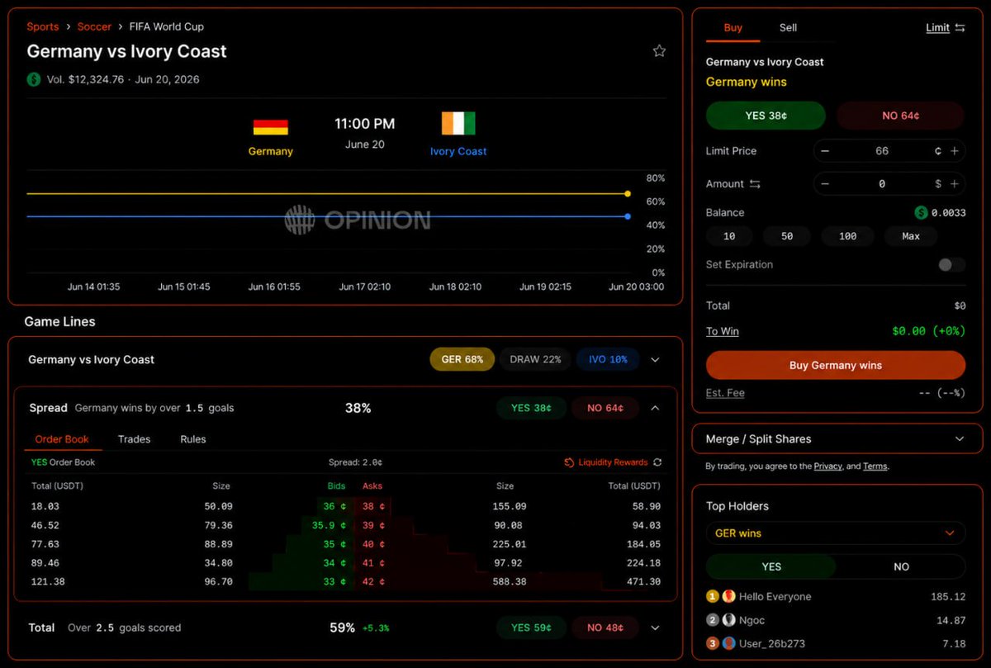The image size is (991, 668).
Task: Choose NO 64¢ in Spread row
Action: pos(605,408)
